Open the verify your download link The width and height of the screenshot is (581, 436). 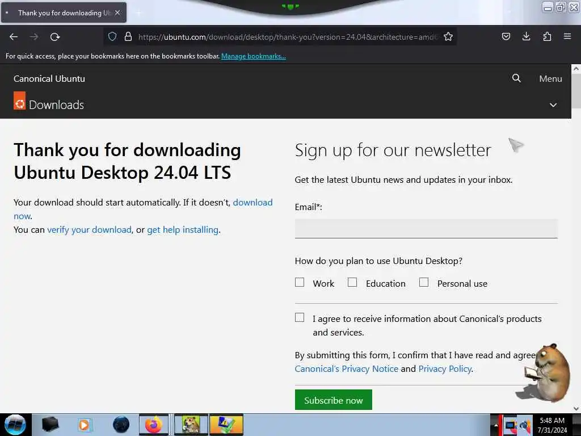(89, 230)
